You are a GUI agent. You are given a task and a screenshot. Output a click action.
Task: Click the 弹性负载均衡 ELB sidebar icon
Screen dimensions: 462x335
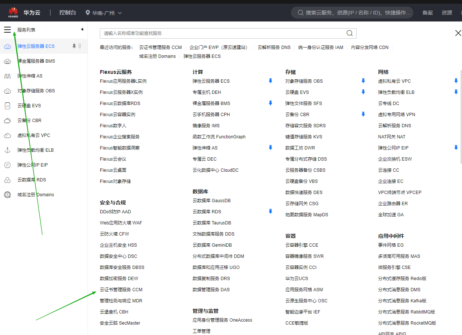click(7, 150)
